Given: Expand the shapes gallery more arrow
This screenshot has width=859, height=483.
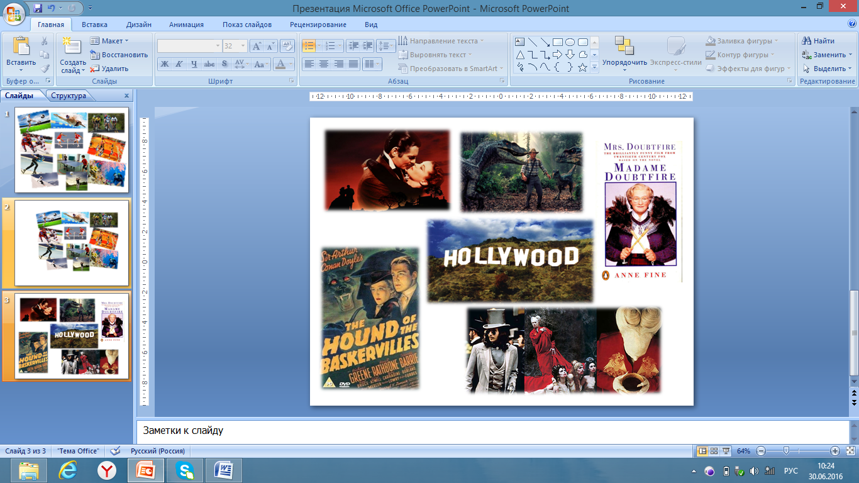Looking at the screenshot, I should (594, 68).
